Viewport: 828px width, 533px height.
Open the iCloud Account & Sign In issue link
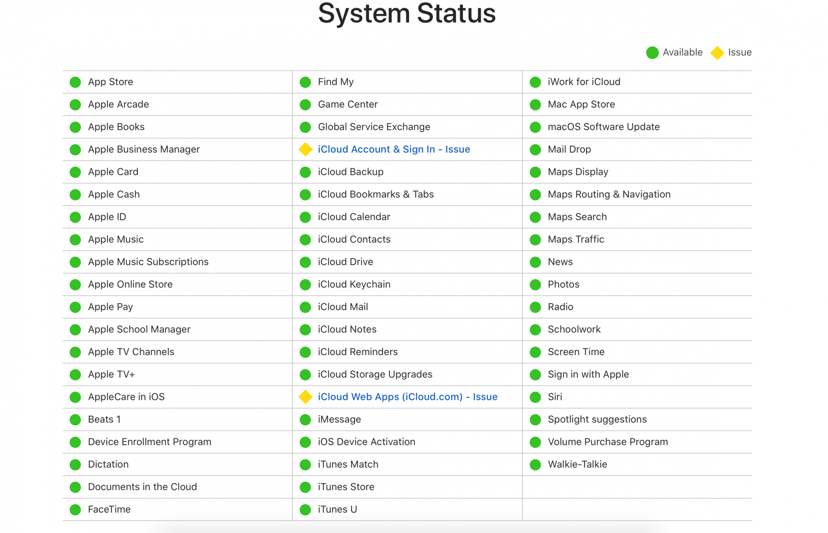[394, 149]
